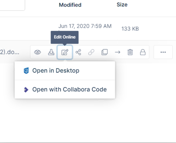The image size is (176, 143).
Task: Download the file using the download icon
Action: [51, 52]
